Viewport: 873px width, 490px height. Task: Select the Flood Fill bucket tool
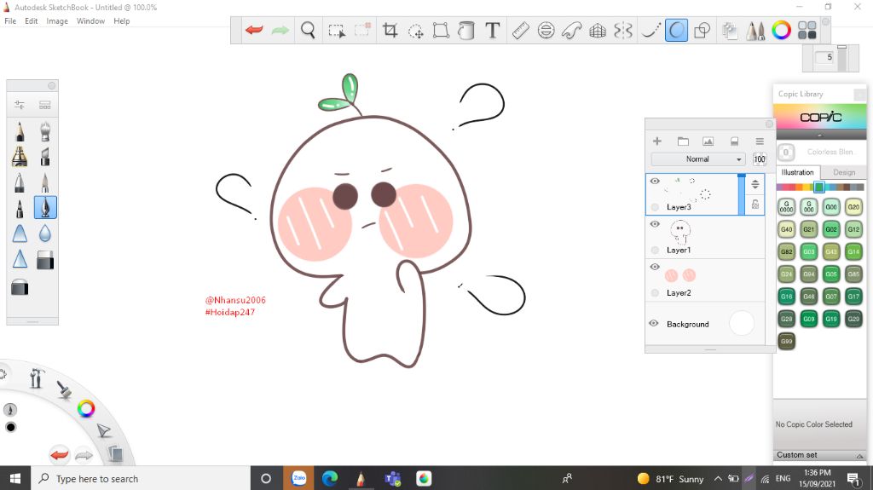(x=466, y=30)
